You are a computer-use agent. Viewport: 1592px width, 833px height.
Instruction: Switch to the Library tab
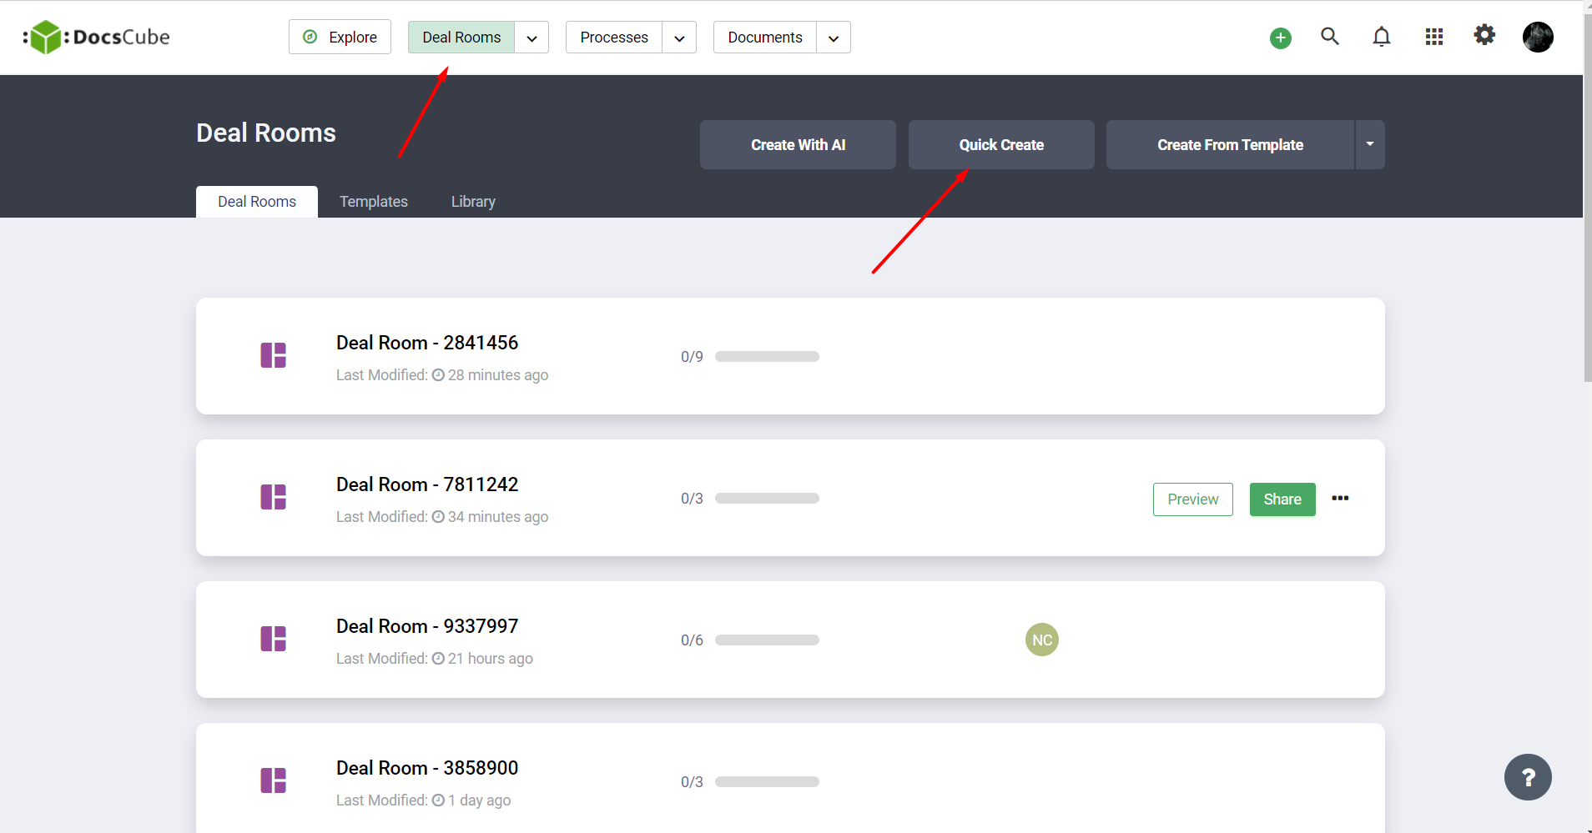pos(473,202)
